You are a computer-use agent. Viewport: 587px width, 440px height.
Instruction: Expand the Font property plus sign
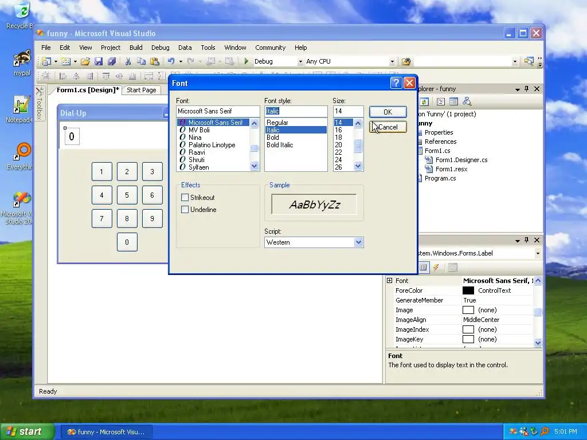(x=390, y=280)
